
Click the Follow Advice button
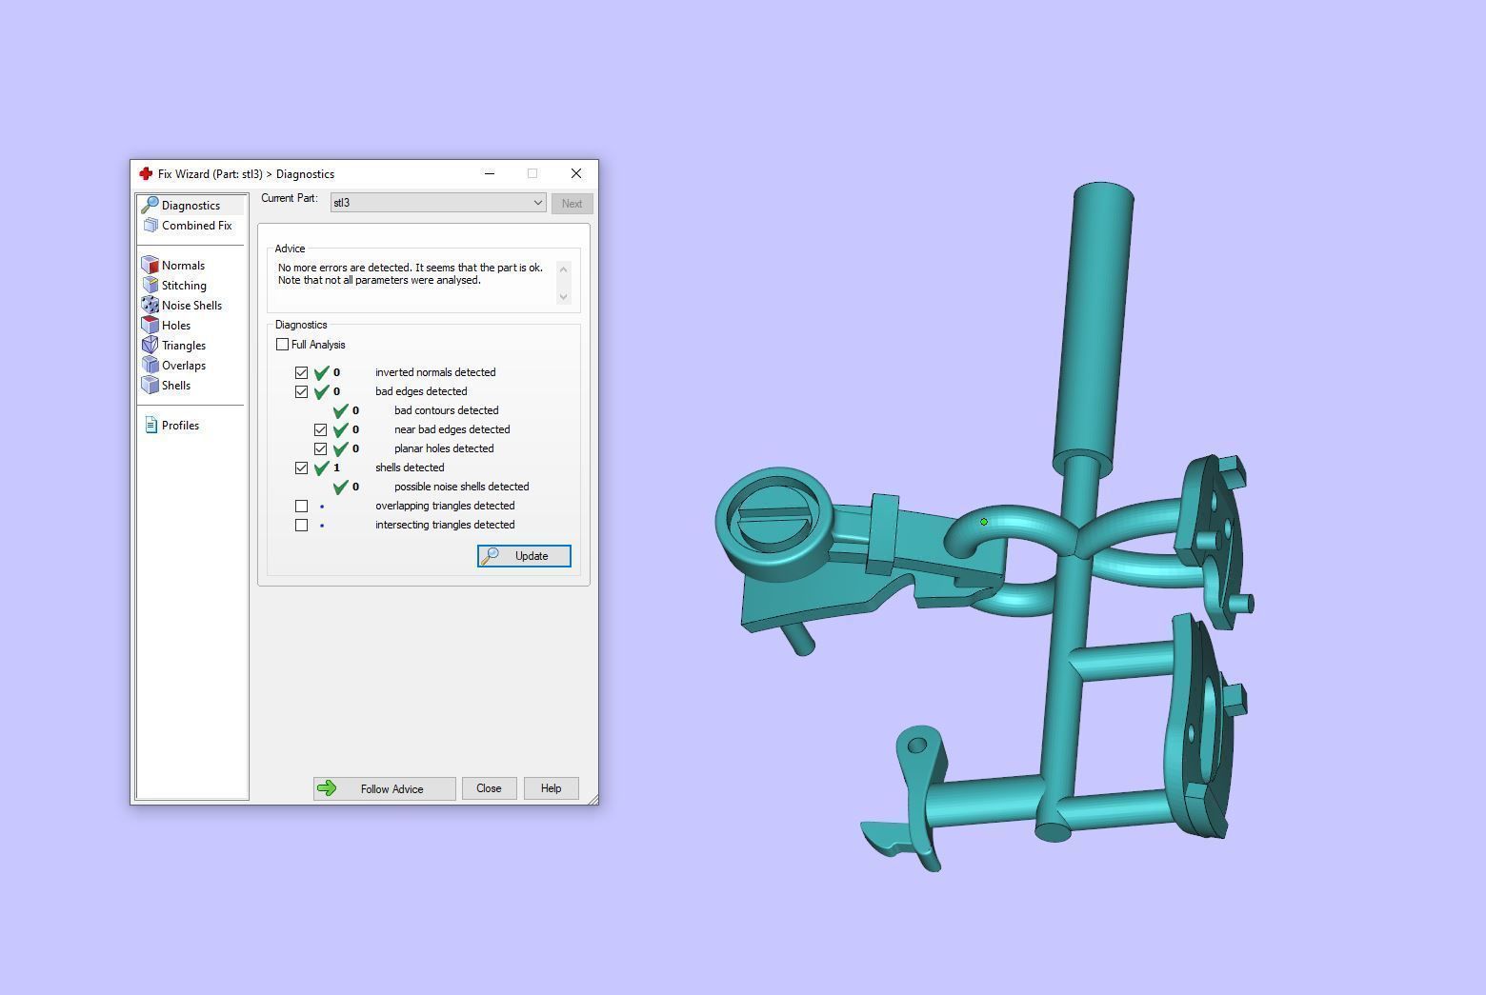click(385, 788)
